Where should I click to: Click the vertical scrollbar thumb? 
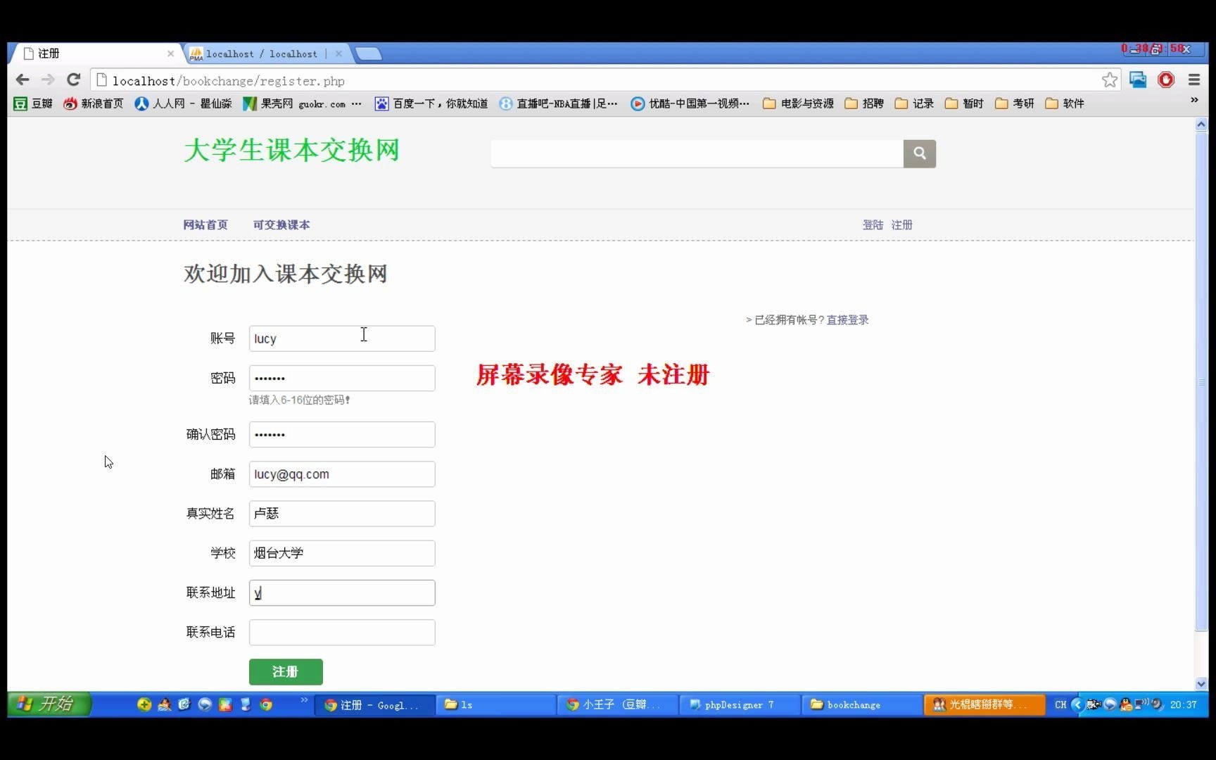click(x=1201, y=381)
